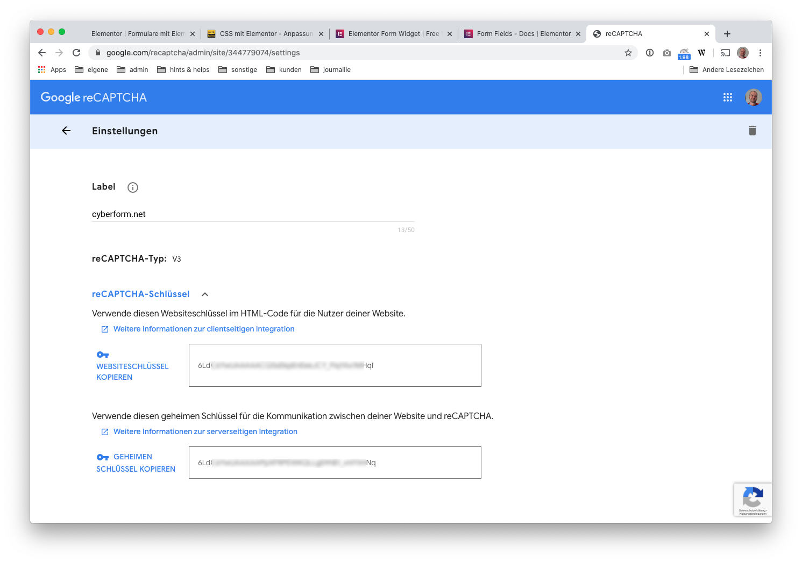Show Label info tooltip icon
This screenshot has width=802, height=563.
(133, 187)
